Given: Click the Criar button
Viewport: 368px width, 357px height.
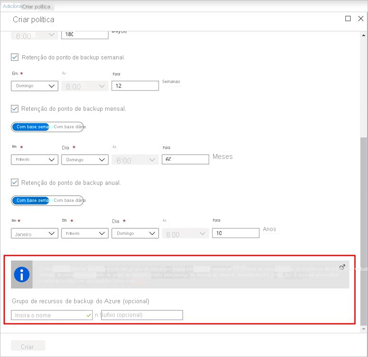Looking at the screenshot, I should pyautogui.click(x=28, y=346).
